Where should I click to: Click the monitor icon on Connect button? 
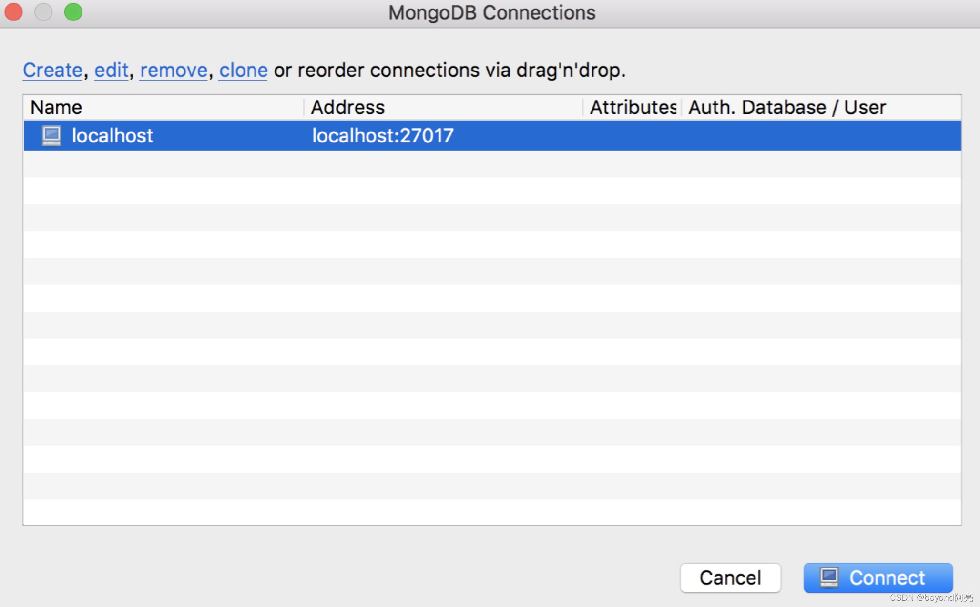[829, 577]
